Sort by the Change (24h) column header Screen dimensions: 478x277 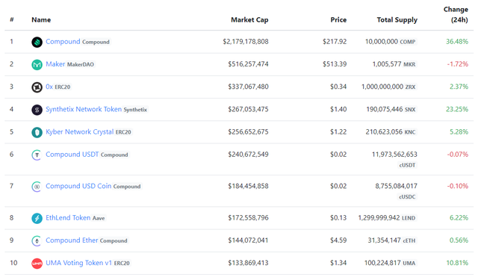(456, 15)
